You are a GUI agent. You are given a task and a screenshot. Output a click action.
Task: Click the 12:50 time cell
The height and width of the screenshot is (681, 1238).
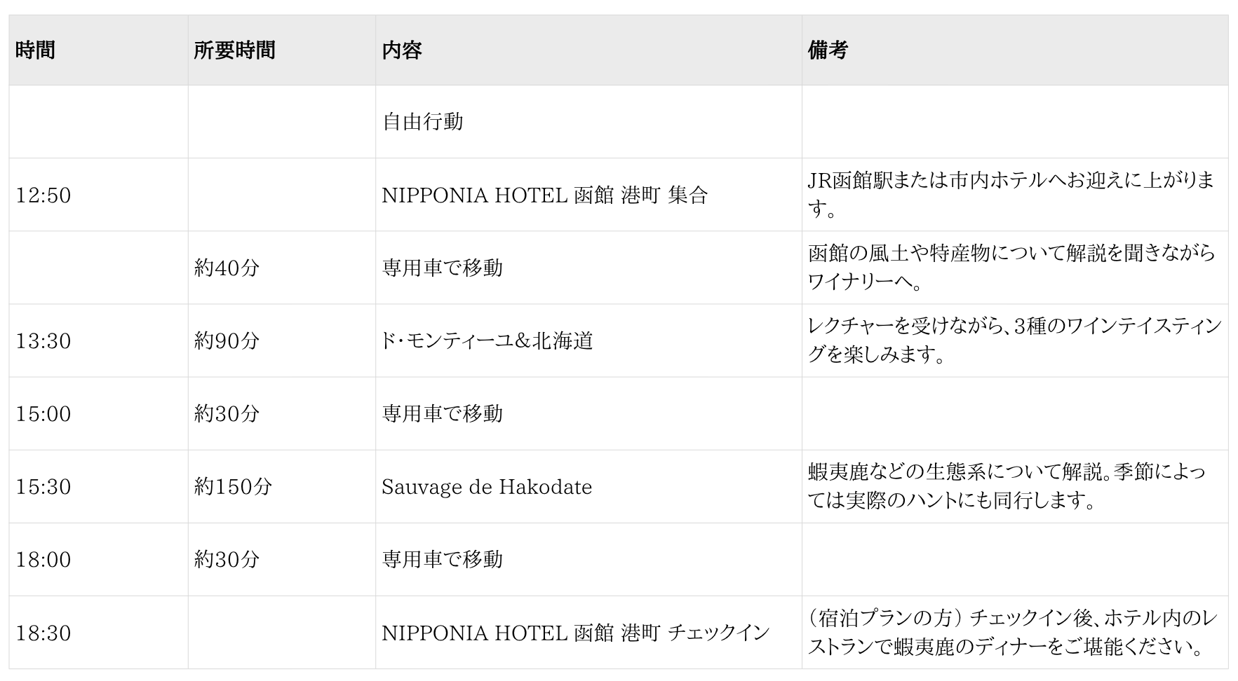43,195
